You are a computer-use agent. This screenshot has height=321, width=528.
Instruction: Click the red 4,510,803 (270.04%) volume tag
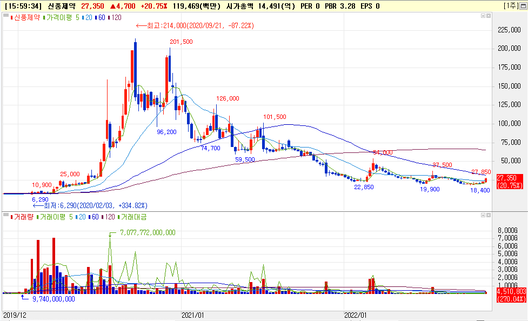(x=511, y=295)
